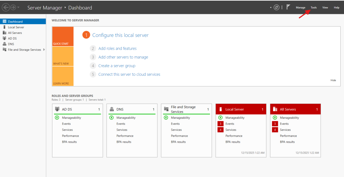Click Create a server group link
The image size is (344, 177).
[x=117, y=66]
